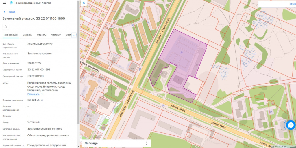The image size is (296, 148).
Task: Open the chat assistant bubble
Action: pyautogui.click(x=291, y=125)
